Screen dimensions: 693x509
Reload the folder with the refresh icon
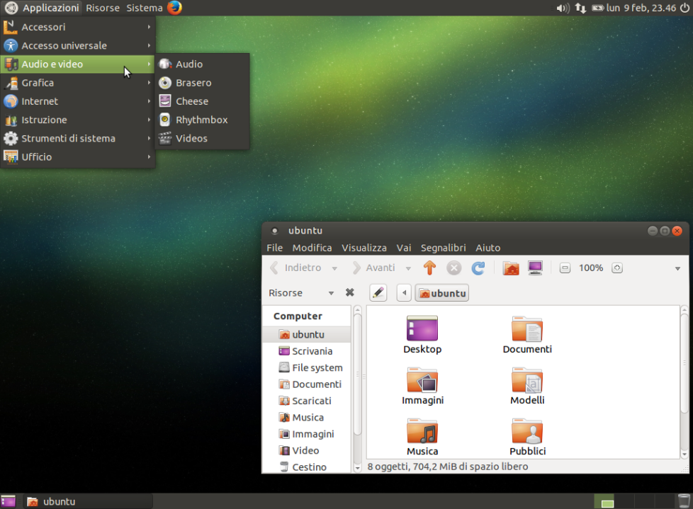[x=478, y=268]
